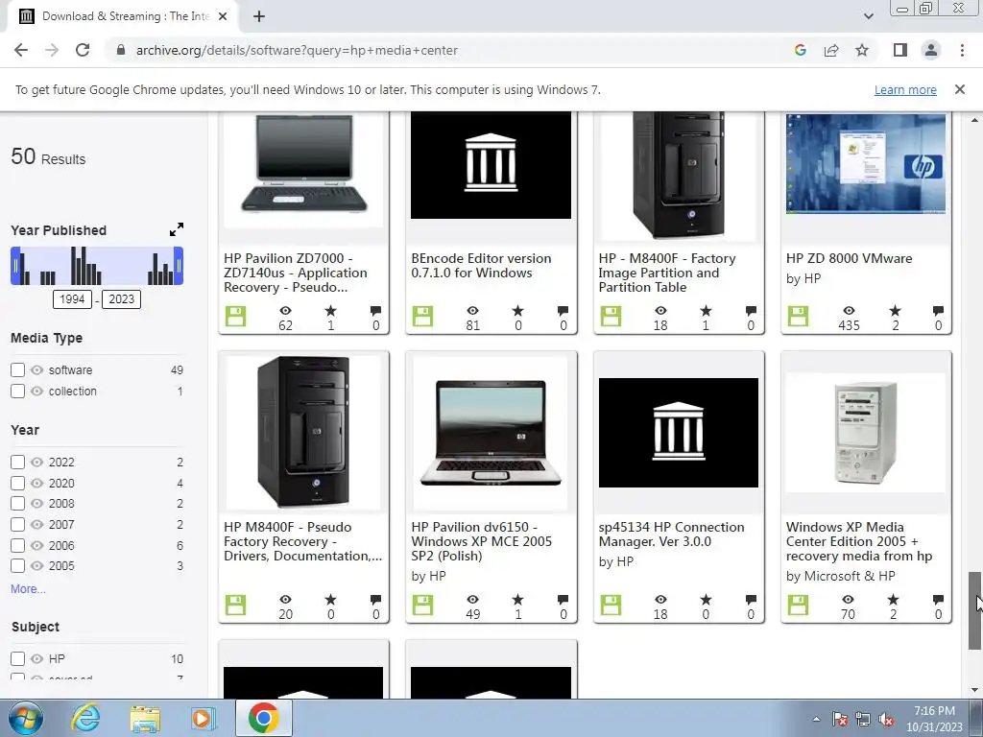Expand the Year Published histogram fullscreen
The height and width of the screenshot is (737, 983).
click(177, 229)
